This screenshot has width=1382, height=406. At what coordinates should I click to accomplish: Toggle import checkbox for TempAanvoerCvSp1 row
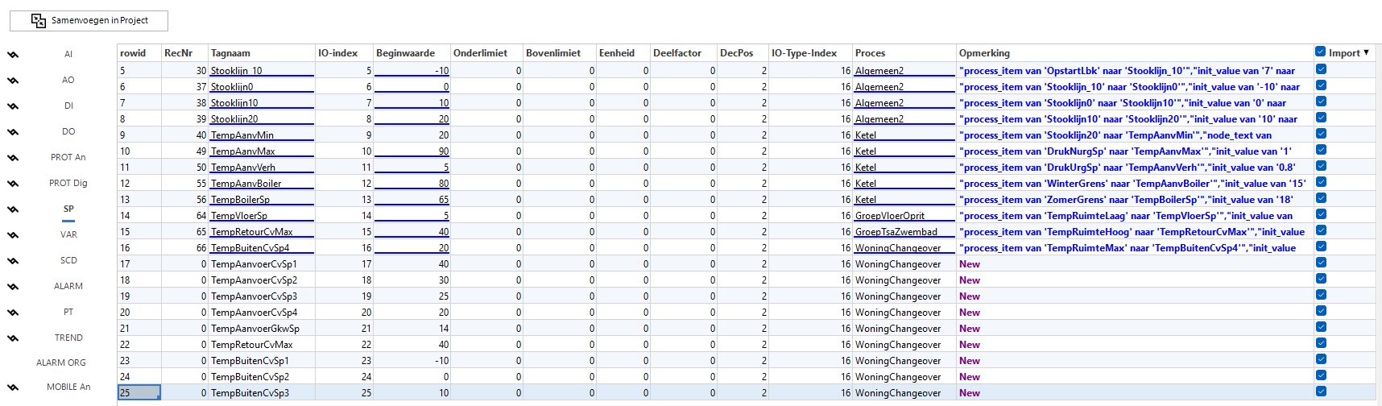pos(1321,263)
